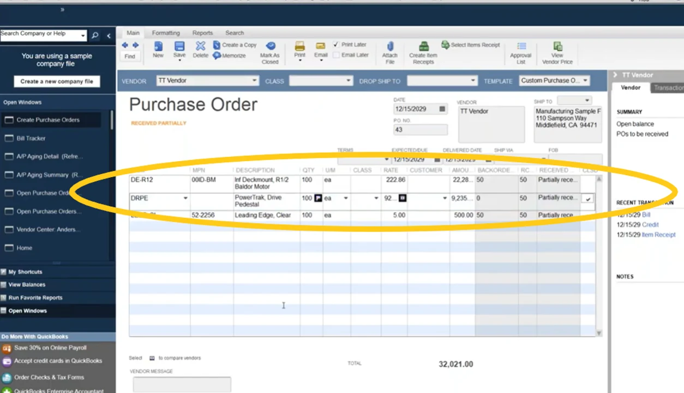Toggle the Closed checkbox on DRPE row

[x=588, y=199]
